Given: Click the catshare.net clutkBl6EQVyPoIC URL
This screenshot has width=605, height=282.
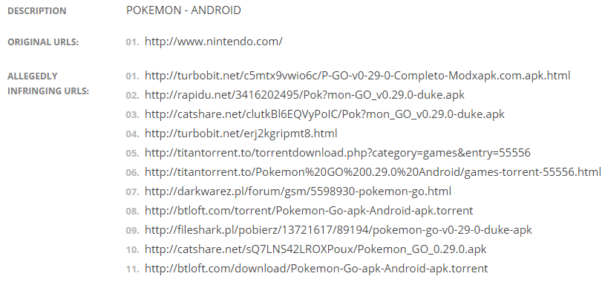Looking at the screenshot, I should tap(324, 114).
